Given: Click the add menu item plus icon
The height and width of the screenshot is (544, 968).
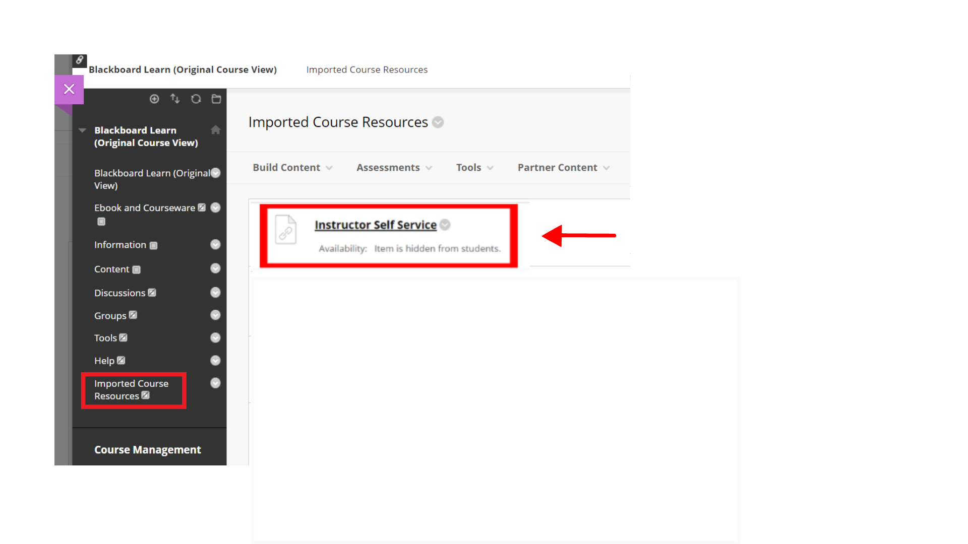Looking at the screenshot, I should [154, 99].
